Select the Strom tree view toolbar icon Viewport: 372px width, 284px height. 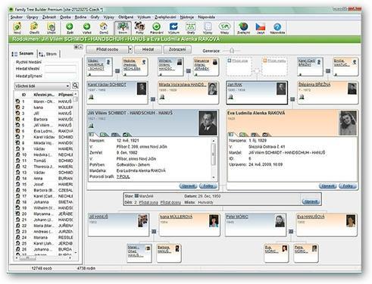tap(123, 28)
